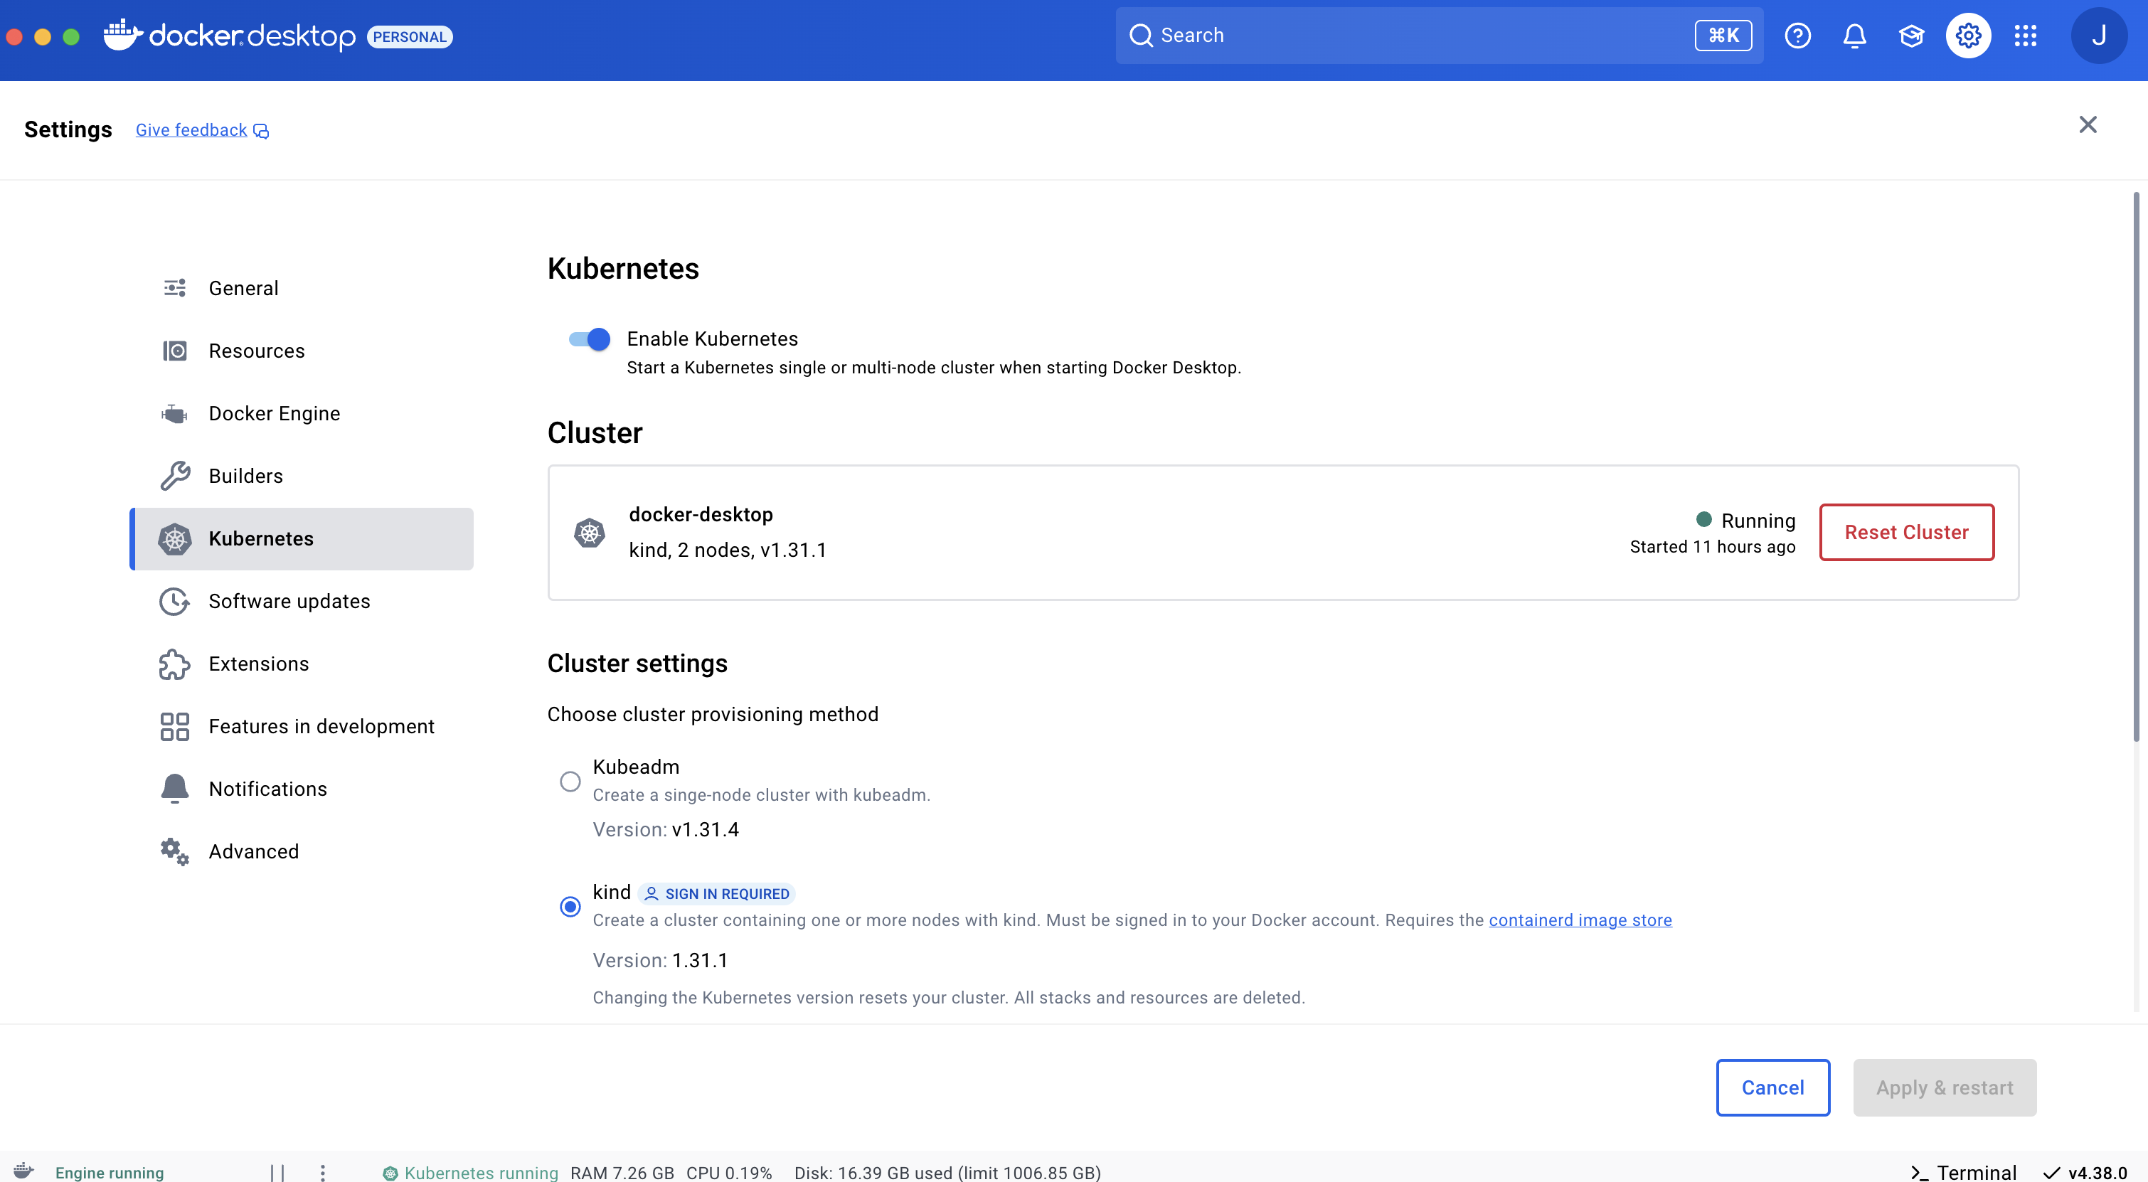
Task: Open notifications bell in header
Action: click(1854, 36)
